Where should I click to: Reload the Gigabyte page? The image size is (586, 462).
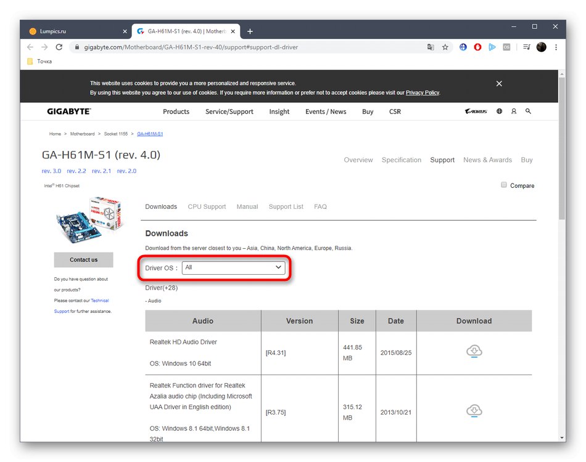59,47
